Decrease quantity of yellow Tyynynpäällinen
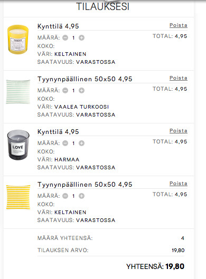Image resolution: width=206 pixels, height=279 pixels. [x=65, y=196]
